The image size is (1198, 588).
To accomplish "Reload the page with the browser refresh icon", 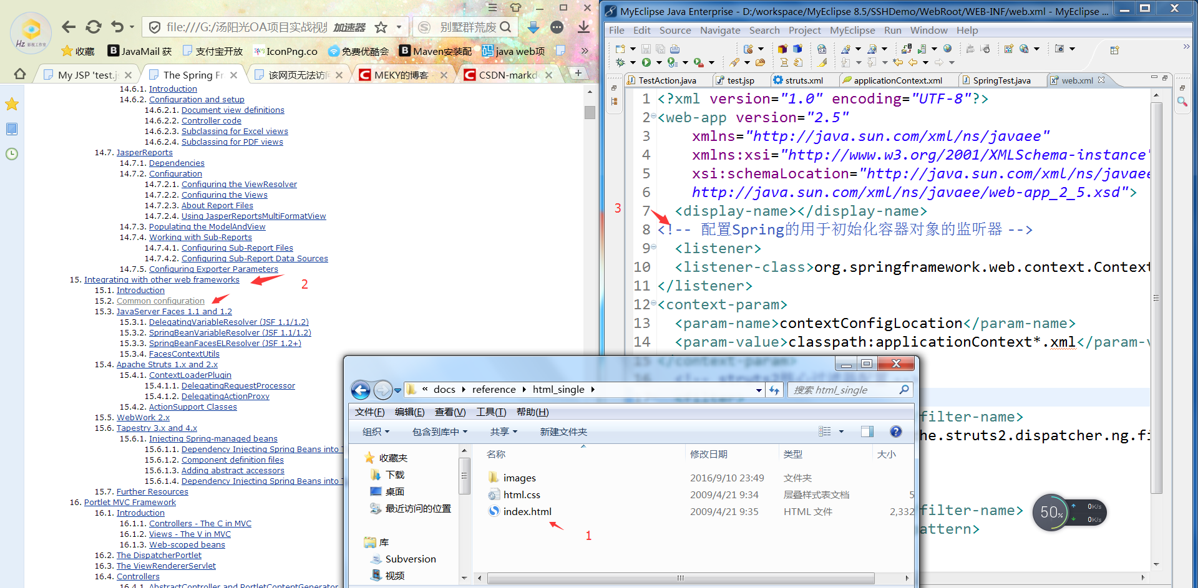I will pyautogui.click(x=94, y=27).
